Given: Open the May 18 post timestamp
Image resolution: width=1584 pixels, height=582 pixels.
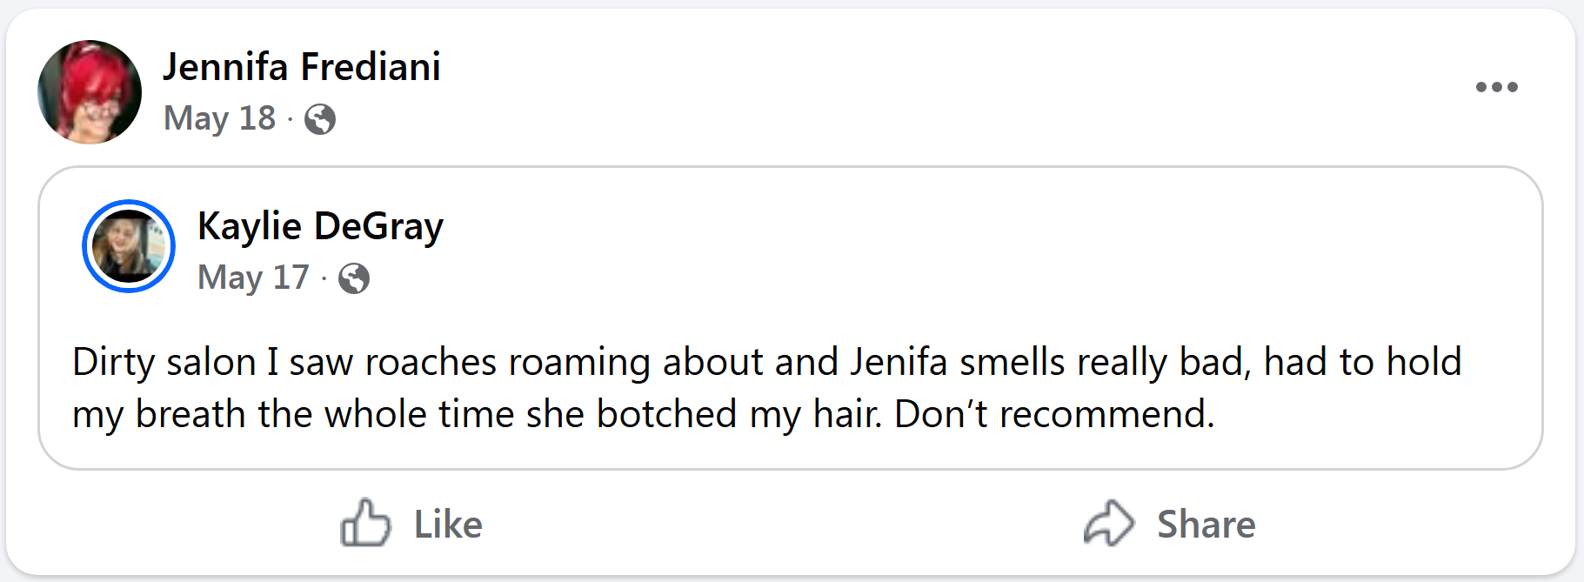Looking at the screenshot, I should pyautogui.click(x=219, y=118).
